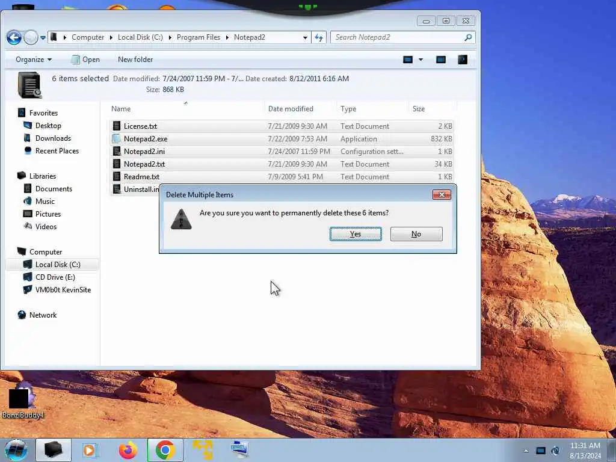Sort by Size column header

(419, 109)
